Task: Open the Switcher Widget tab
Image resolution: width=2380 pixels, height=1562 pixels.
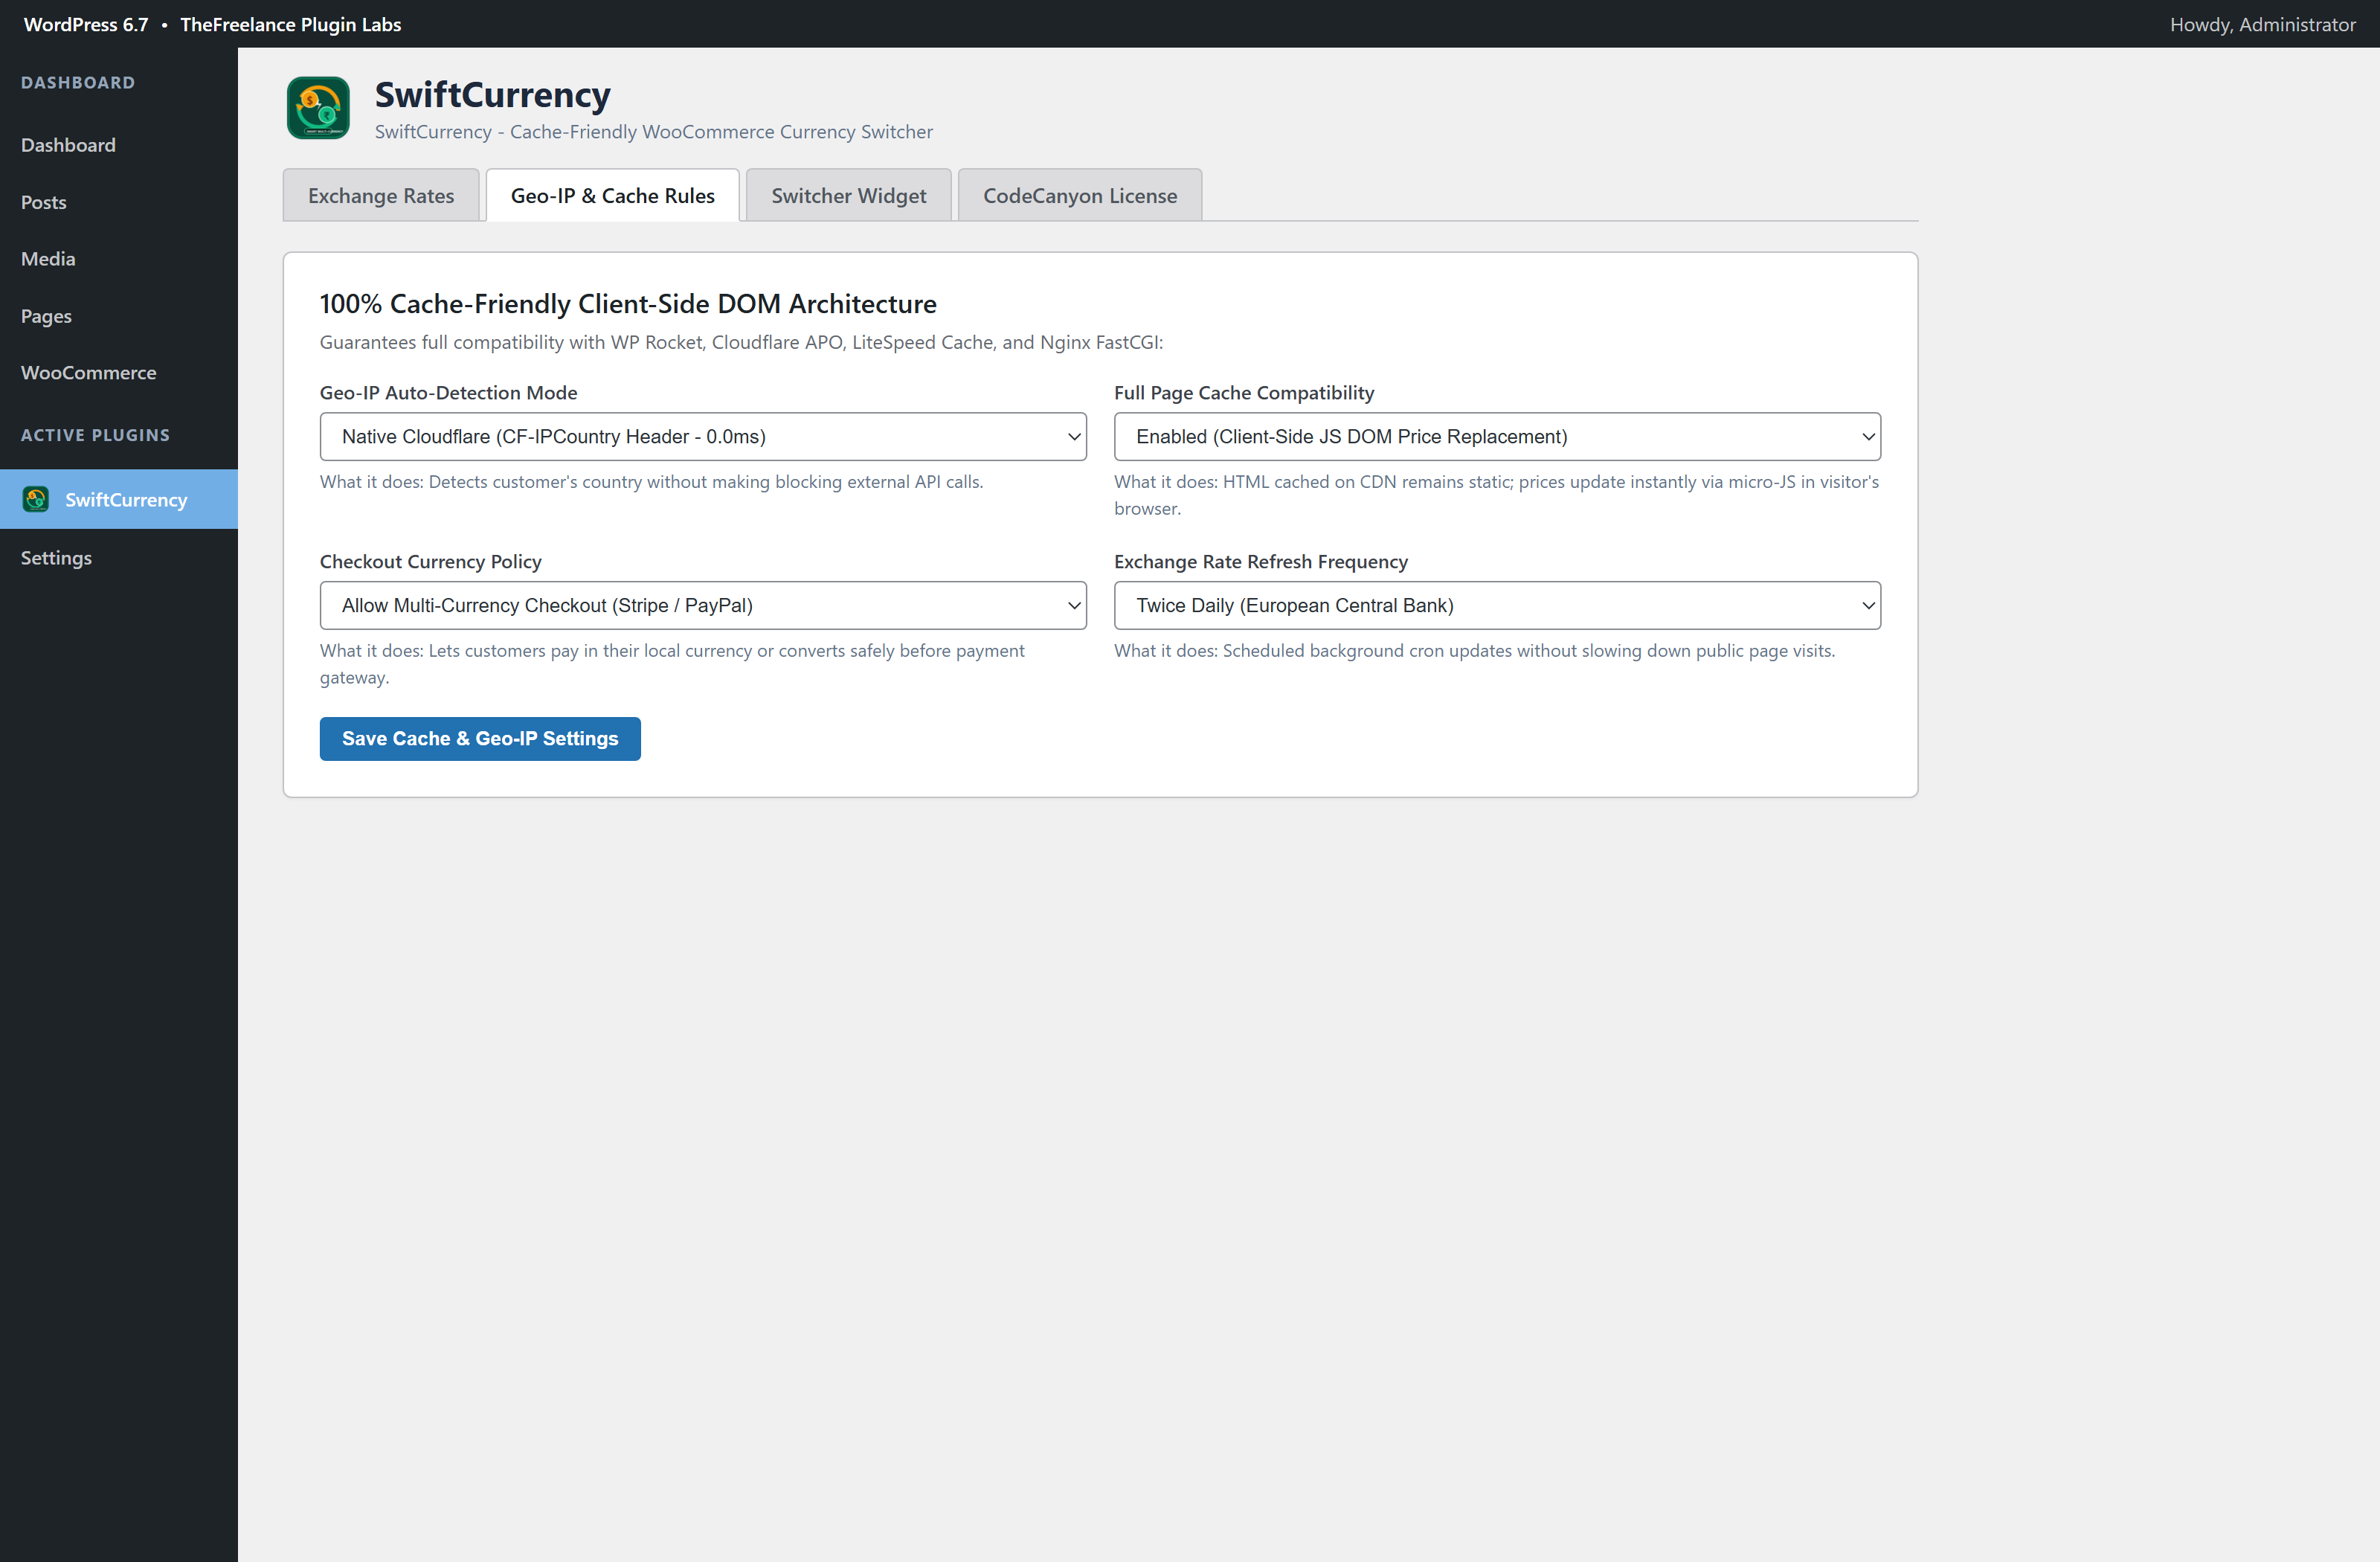Action: tap(849, 195)
